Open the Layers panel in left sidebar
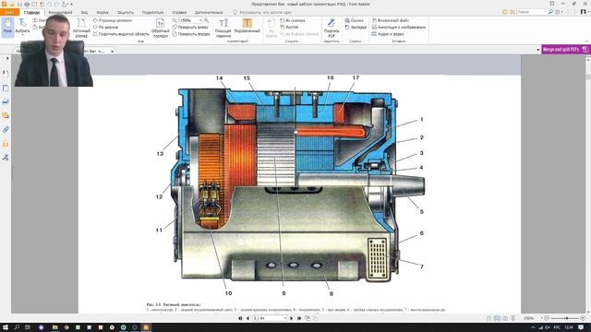 (6, 101)
